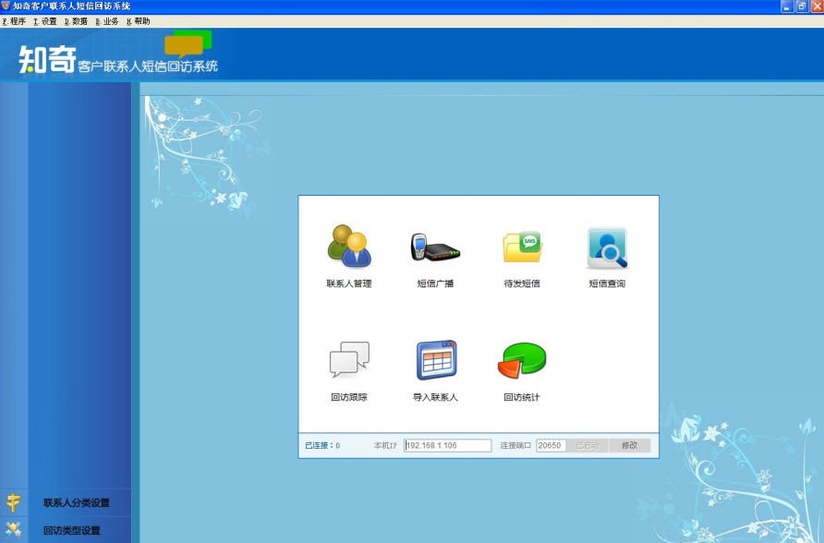The height and width of the screenshot is (543, 824).
Task: Open the 业务 menu
Action: (x=107, y=21)
